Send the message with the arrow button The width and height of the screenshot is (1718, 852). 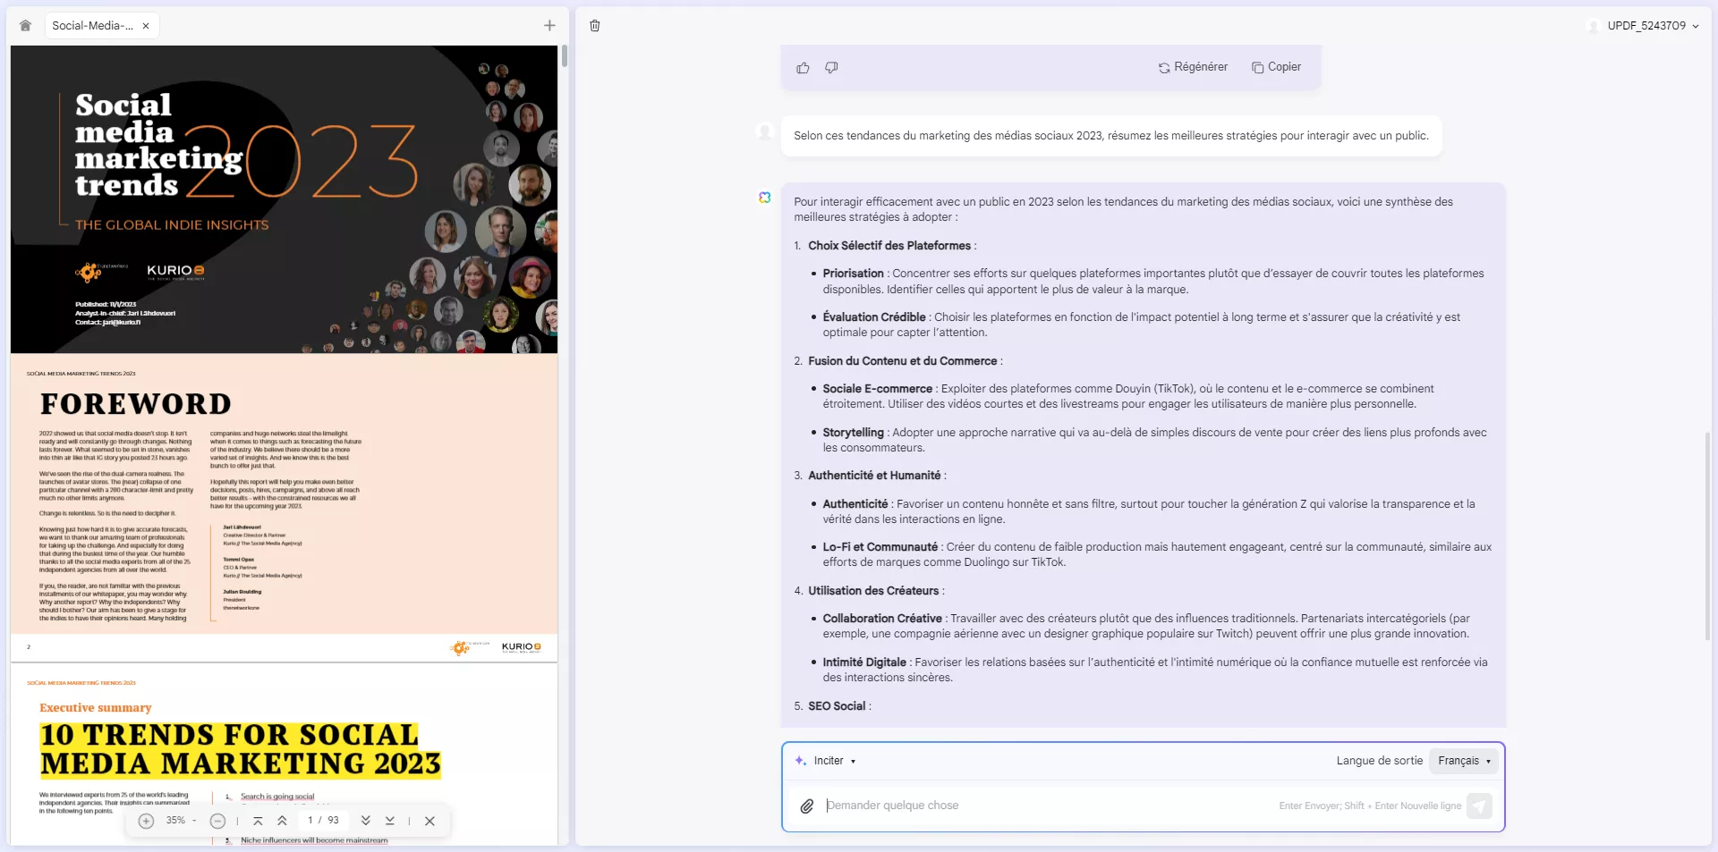coord(1480,806)
